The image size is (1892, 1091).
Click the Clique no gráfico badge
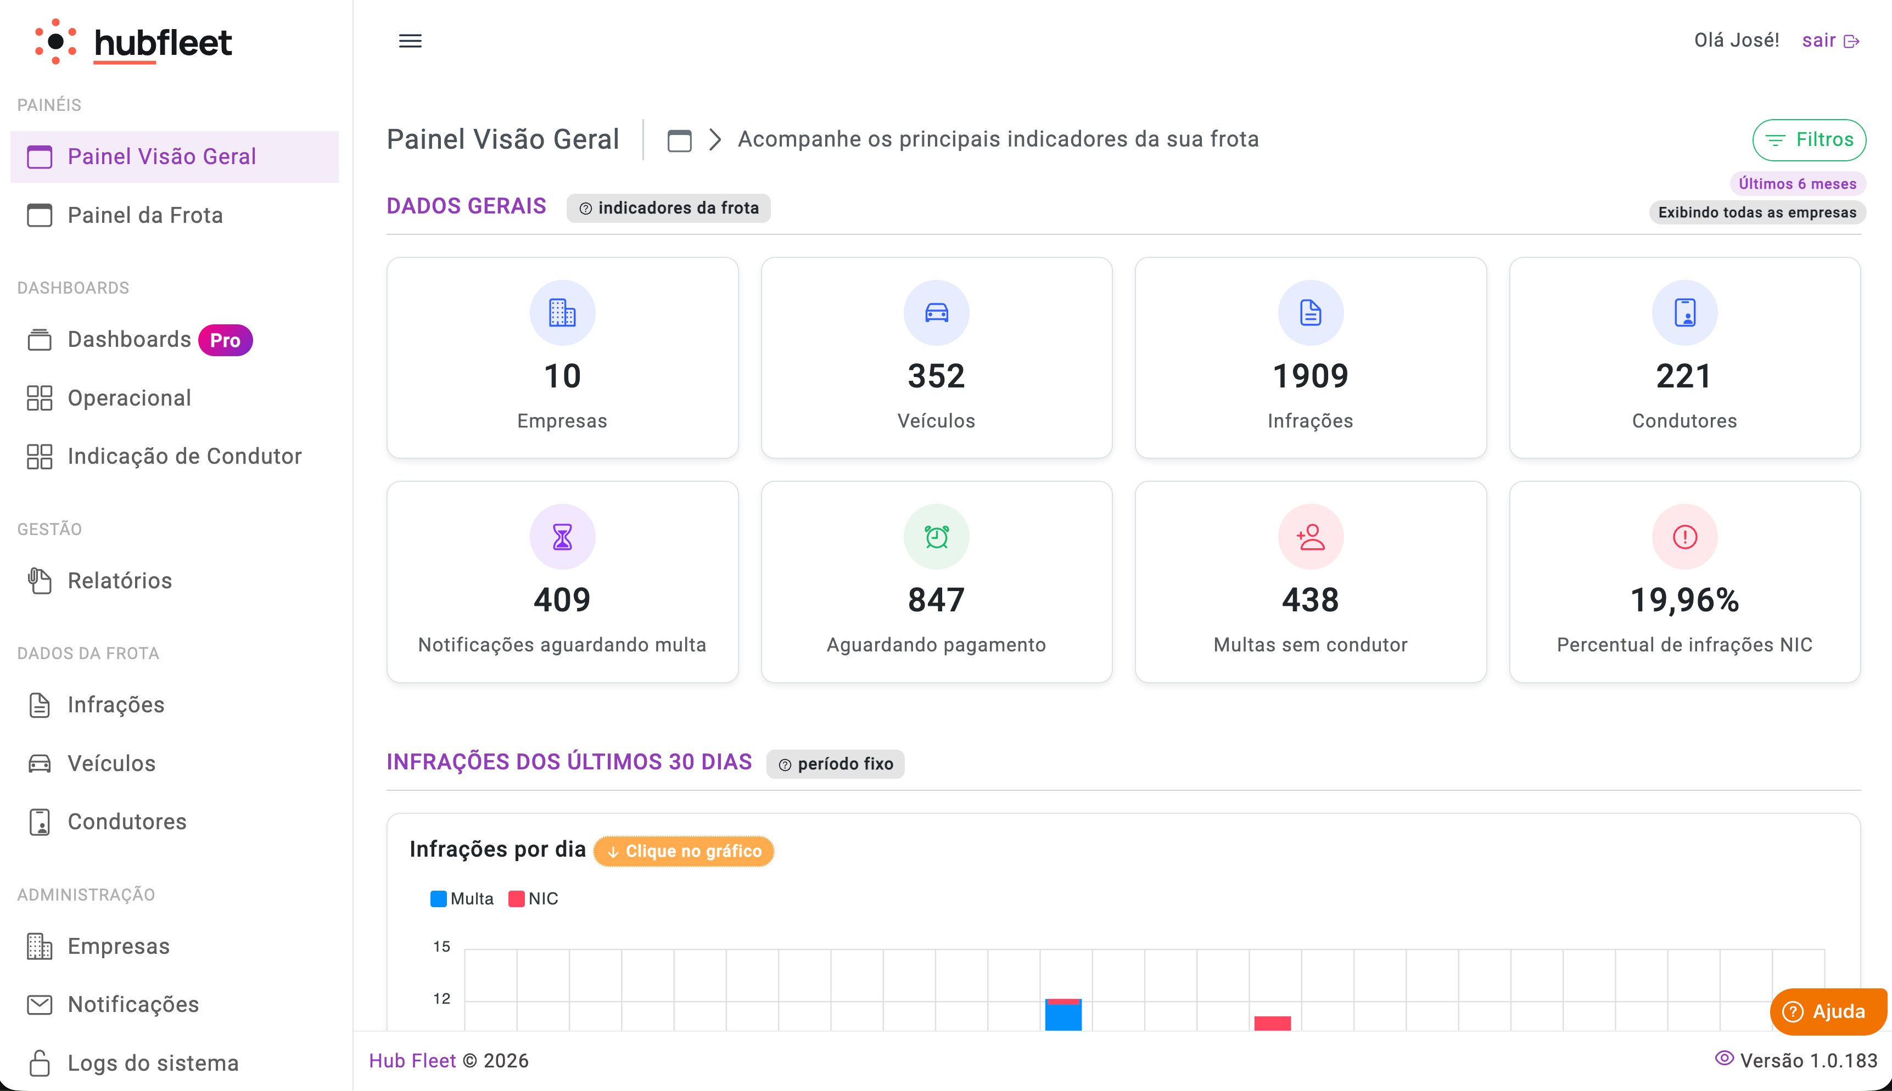[x=684, y=851]
